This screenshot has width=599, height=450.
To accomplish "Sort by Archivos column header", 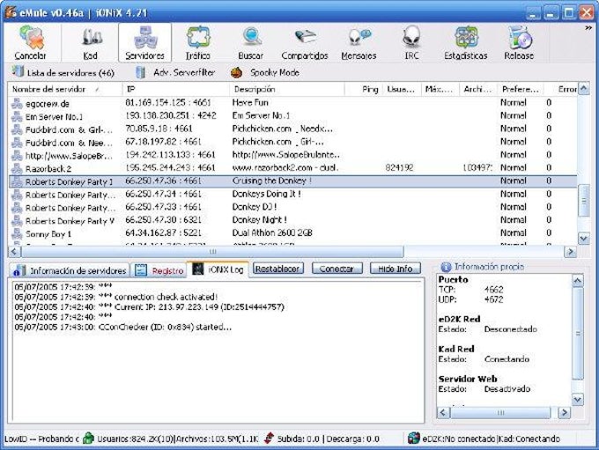I will [478, 89].
